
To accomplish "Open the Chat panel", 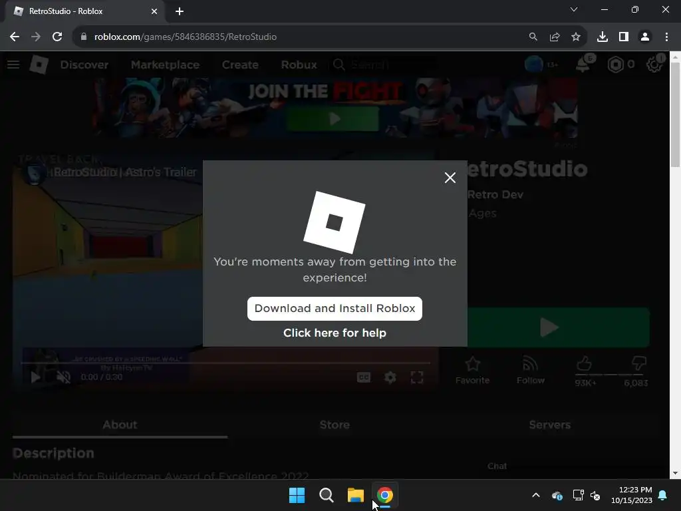I will tap(497, 466).
